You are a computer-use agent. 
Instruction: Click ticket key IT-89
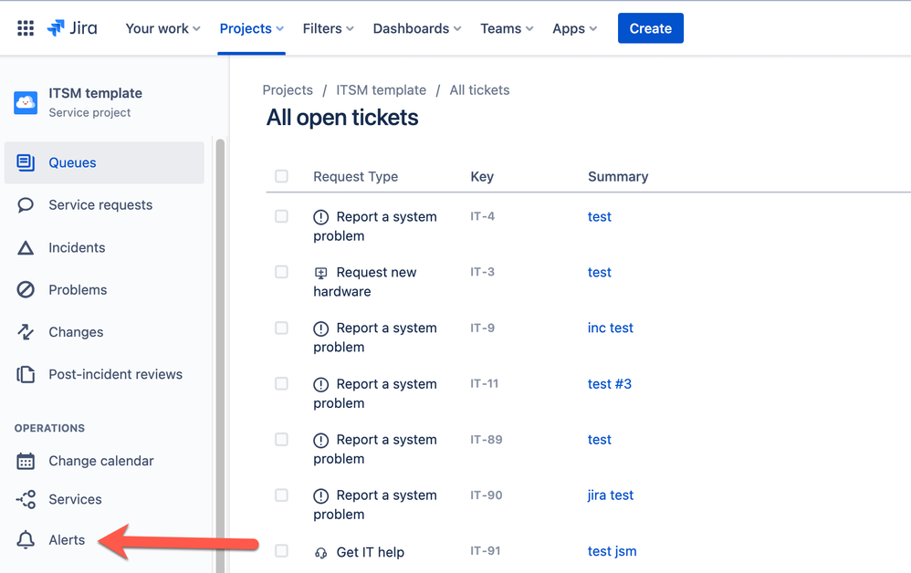point(487,440)
